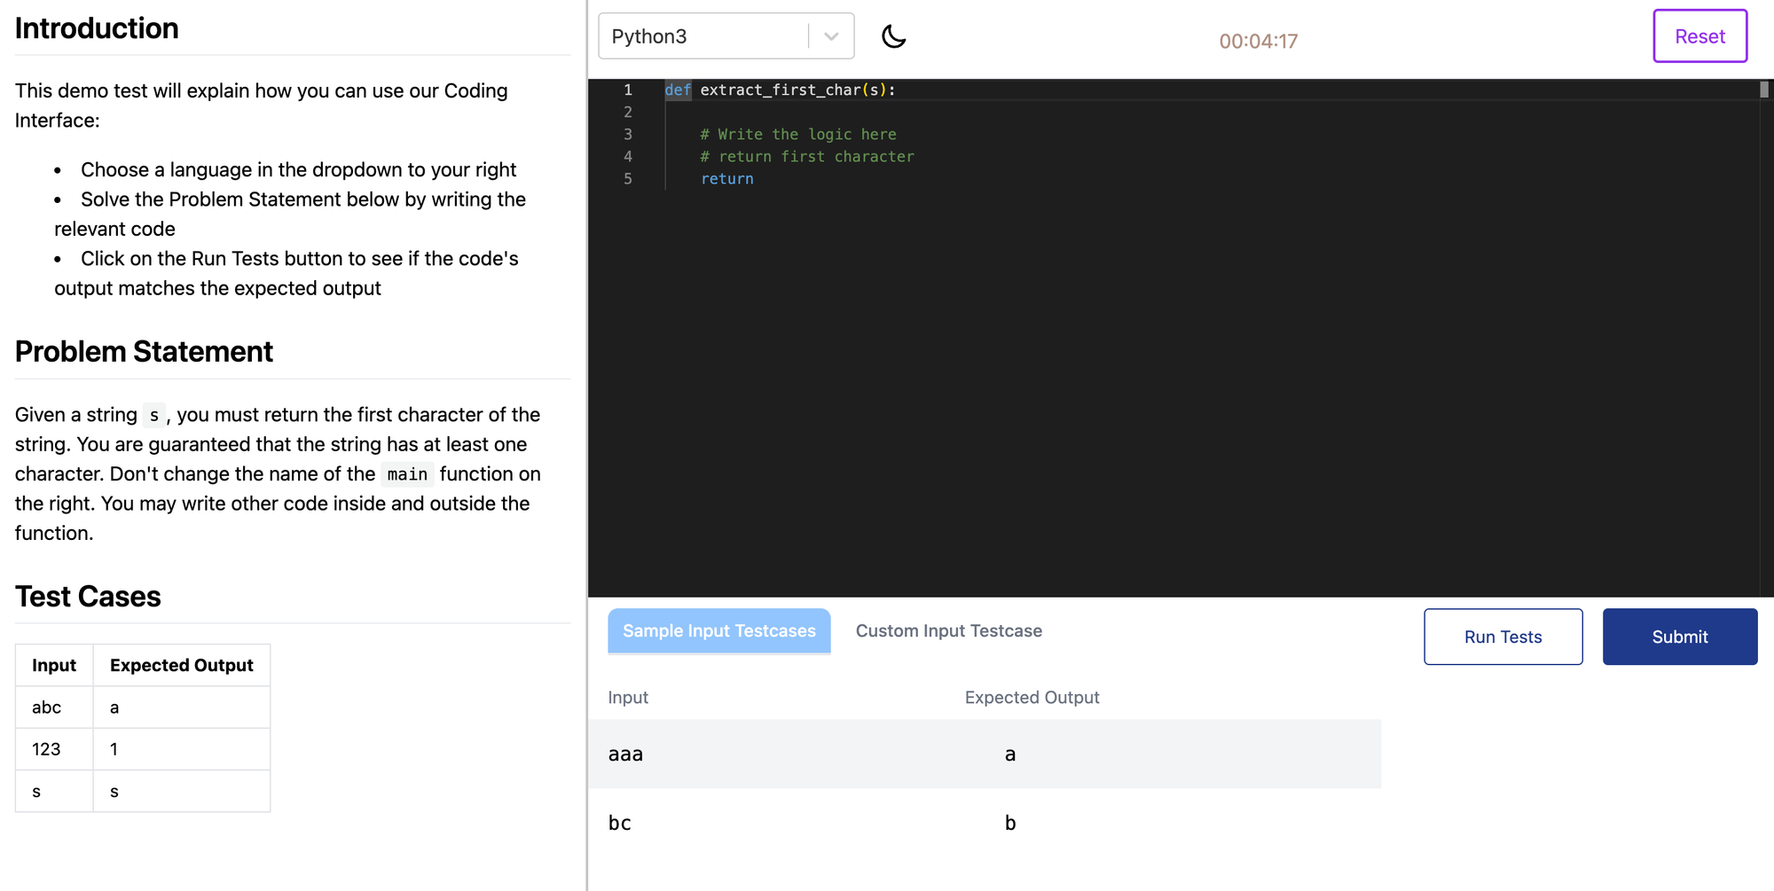1774x891 pixels.
Task: Click inside the code editor area
Action: 1153,355
